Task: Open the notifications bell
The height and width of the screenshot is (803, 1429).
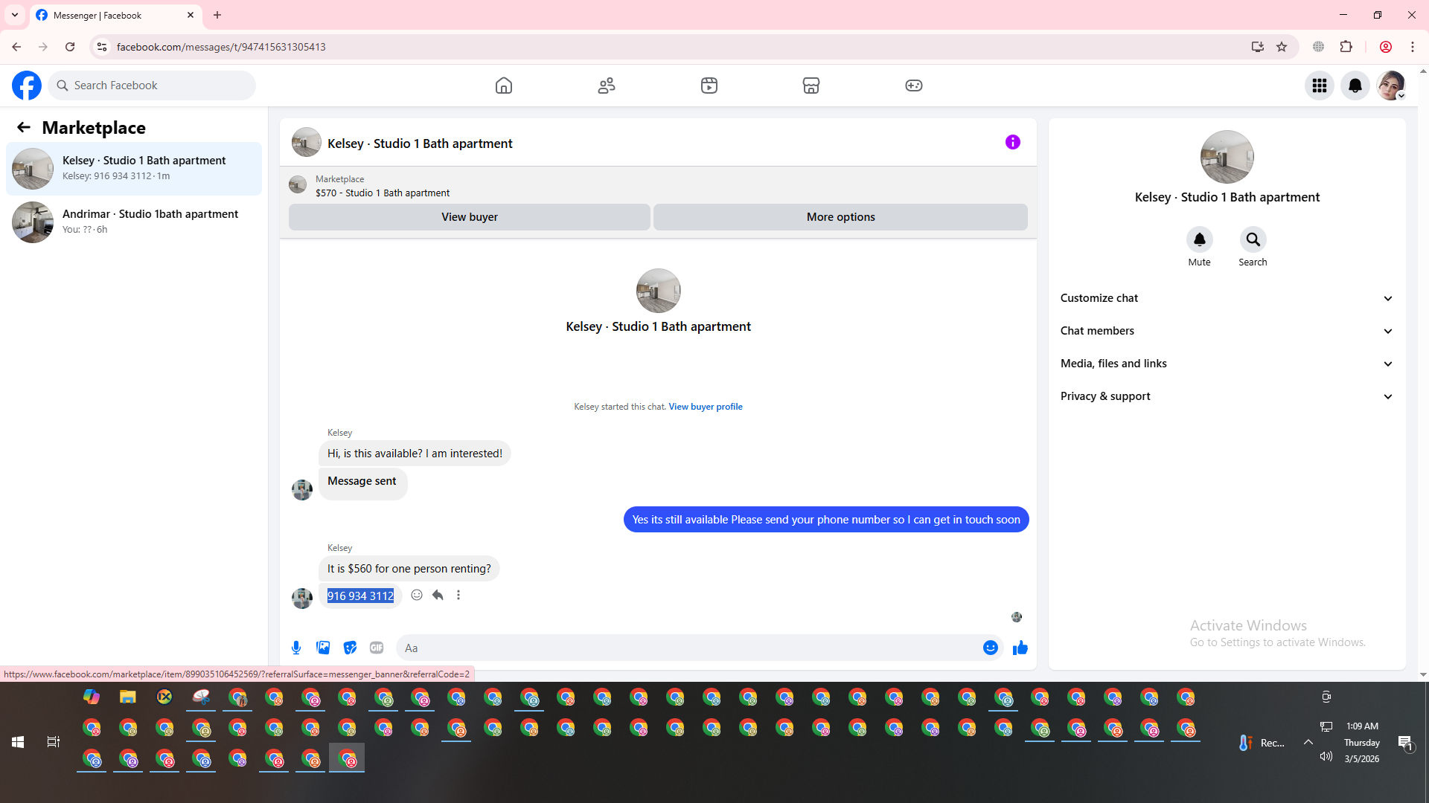Action: (1355, 86)
